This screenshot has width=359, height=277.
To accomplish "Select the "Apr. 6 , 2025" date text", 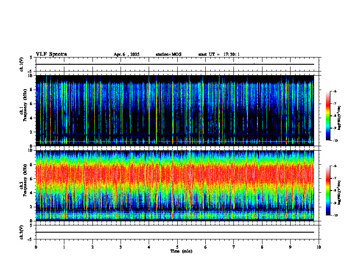I will pyautogui.click(x=126, y=54).
